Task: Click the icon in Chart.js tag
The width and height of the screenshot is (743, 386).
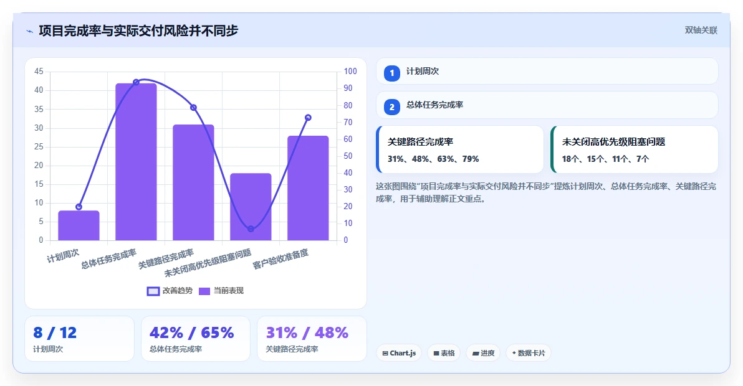Action: 385,354
